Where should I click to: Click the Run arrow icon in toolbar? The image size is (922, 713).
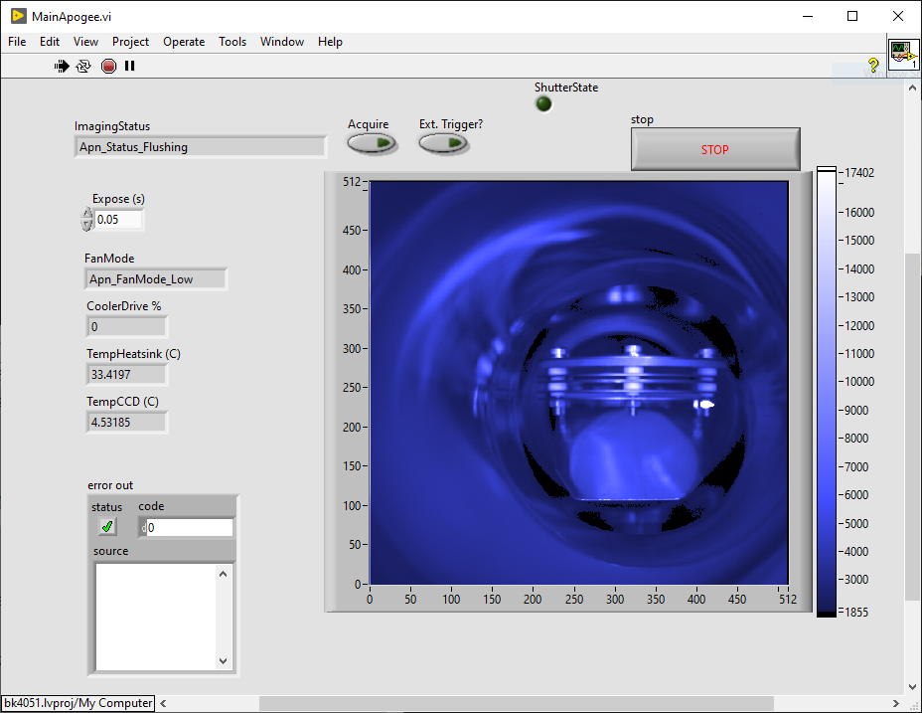pos(62,66)
